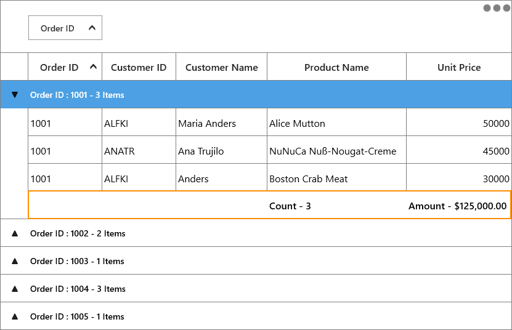Image resolution: width=512 pixels, height=330 pixels.
Task: Select the Maria Anders cell
Action: click(221, 123)
